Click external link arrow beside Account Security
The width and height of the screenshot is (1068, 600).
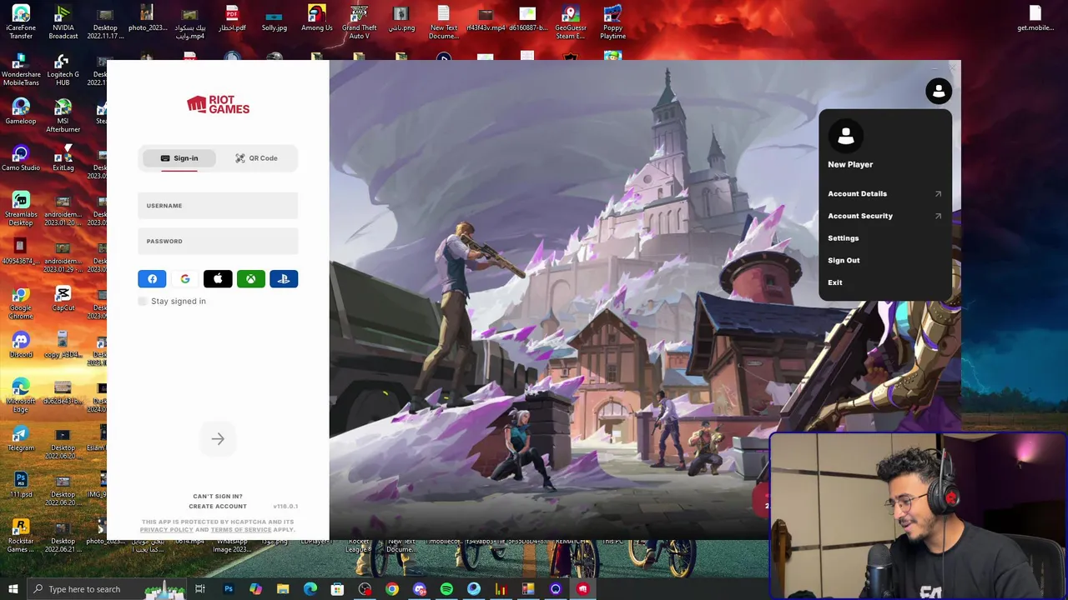pos(938,216)
